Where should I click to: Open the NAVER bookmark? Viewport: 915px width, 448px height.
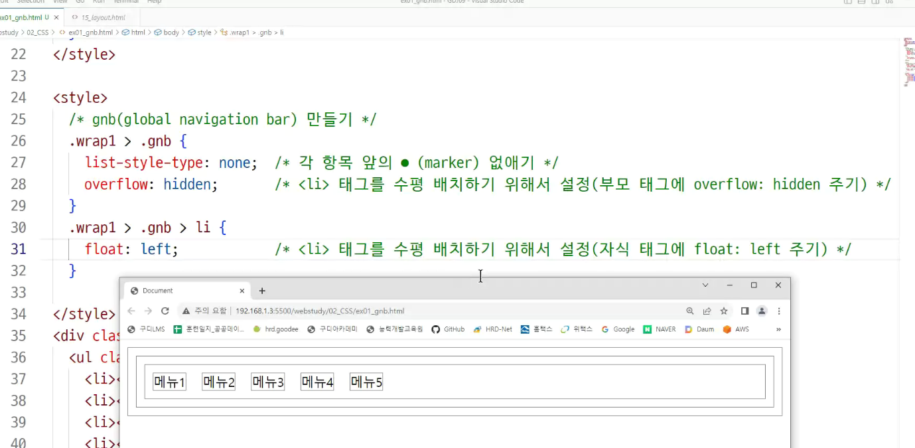click(660, 329)
